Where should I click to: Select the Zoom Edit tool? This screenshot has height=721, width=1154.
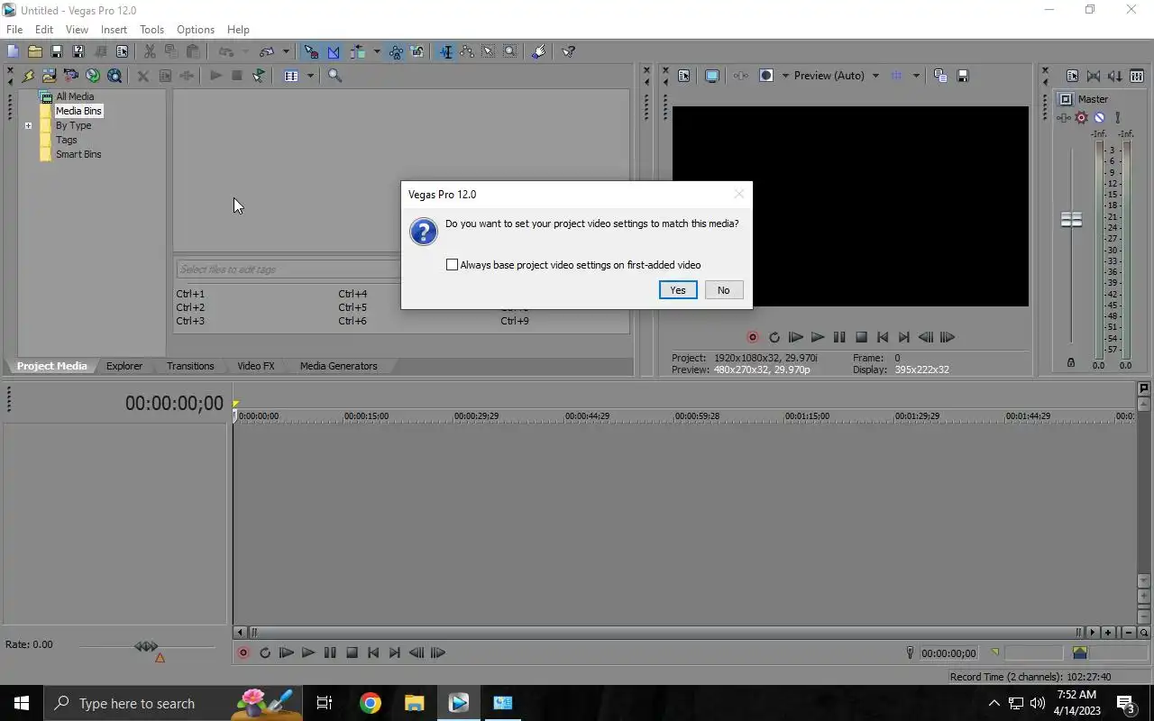pos(510,51)
